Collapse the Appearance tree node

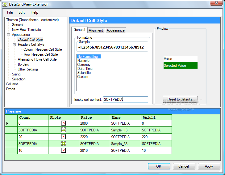coord(9,35)
